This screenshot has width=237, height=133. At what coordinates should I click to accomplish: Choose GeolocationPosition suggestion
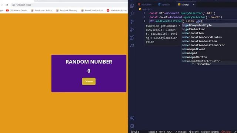pyautogui.click(x=209, y=41)
